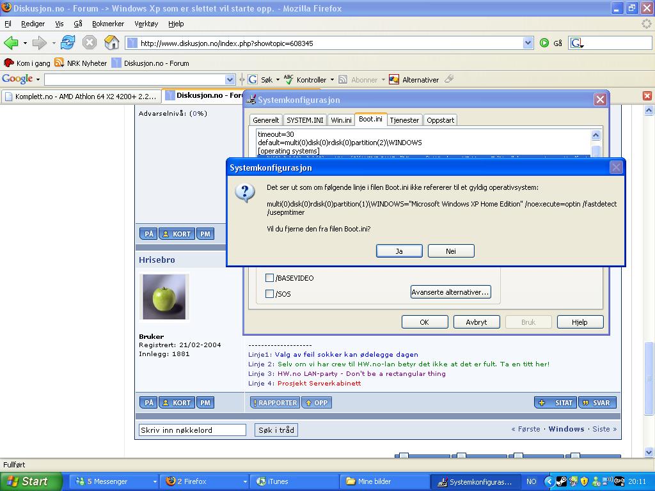Click Ja to remove the Boot.ini line
655x491 pixels.
coord(399,251)
